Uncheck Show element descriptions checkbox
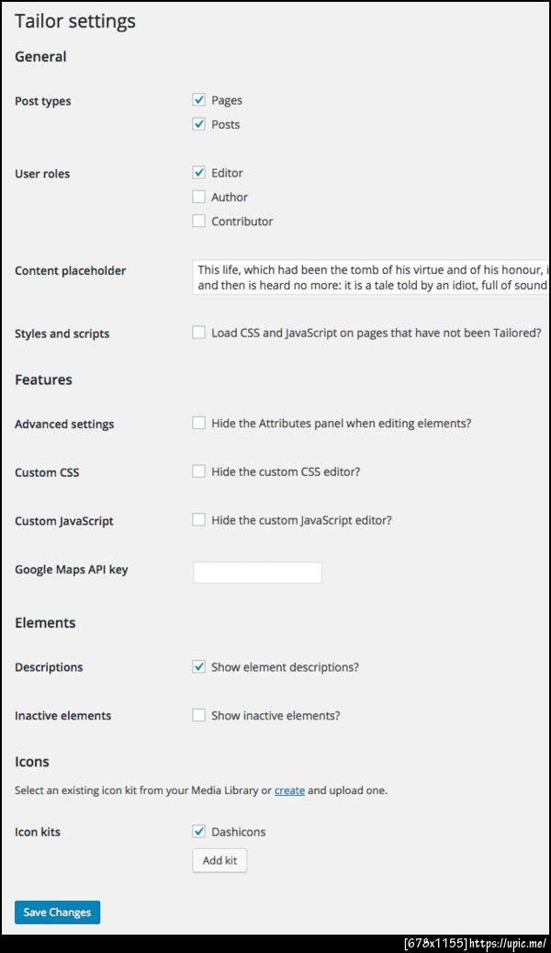The height and width of the screenshot is (953, 551). 198,667
